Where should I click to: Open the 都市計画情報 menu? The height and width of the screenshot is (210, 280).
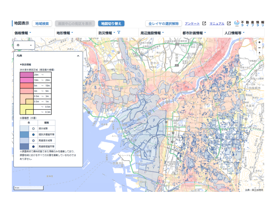(x=194, y=33)
